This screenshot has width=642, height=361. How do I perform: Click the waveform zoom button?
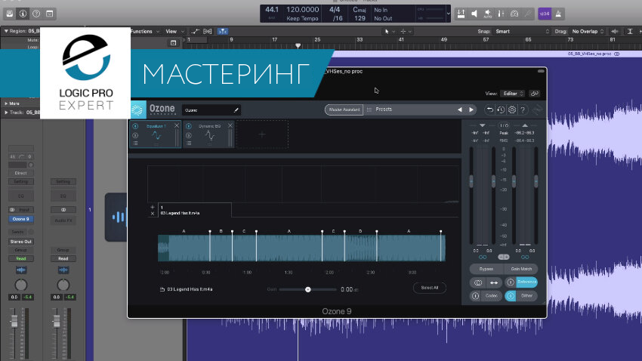(615, 32)
